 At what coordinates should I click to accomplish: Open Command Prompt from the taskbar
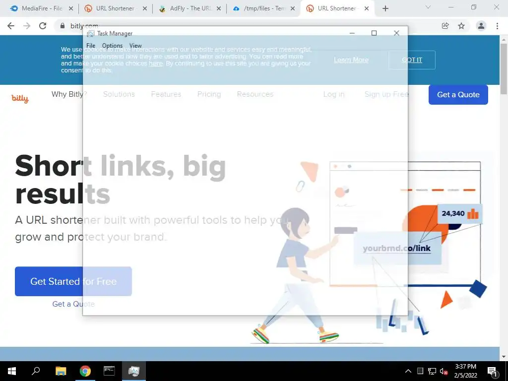(x=109, y=371)
